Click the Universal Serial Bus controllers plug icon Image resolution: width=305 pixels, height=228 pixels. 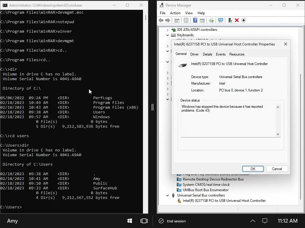click(x=173, y=195)
